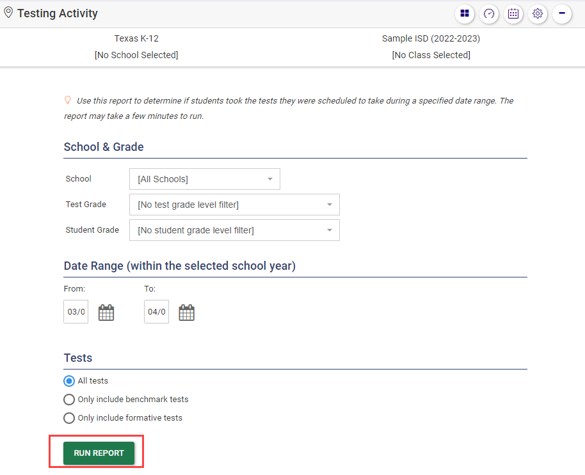This screenshot has height=475, width=585.
Task: Click the Tests section heading
Action: coord(78,357)
